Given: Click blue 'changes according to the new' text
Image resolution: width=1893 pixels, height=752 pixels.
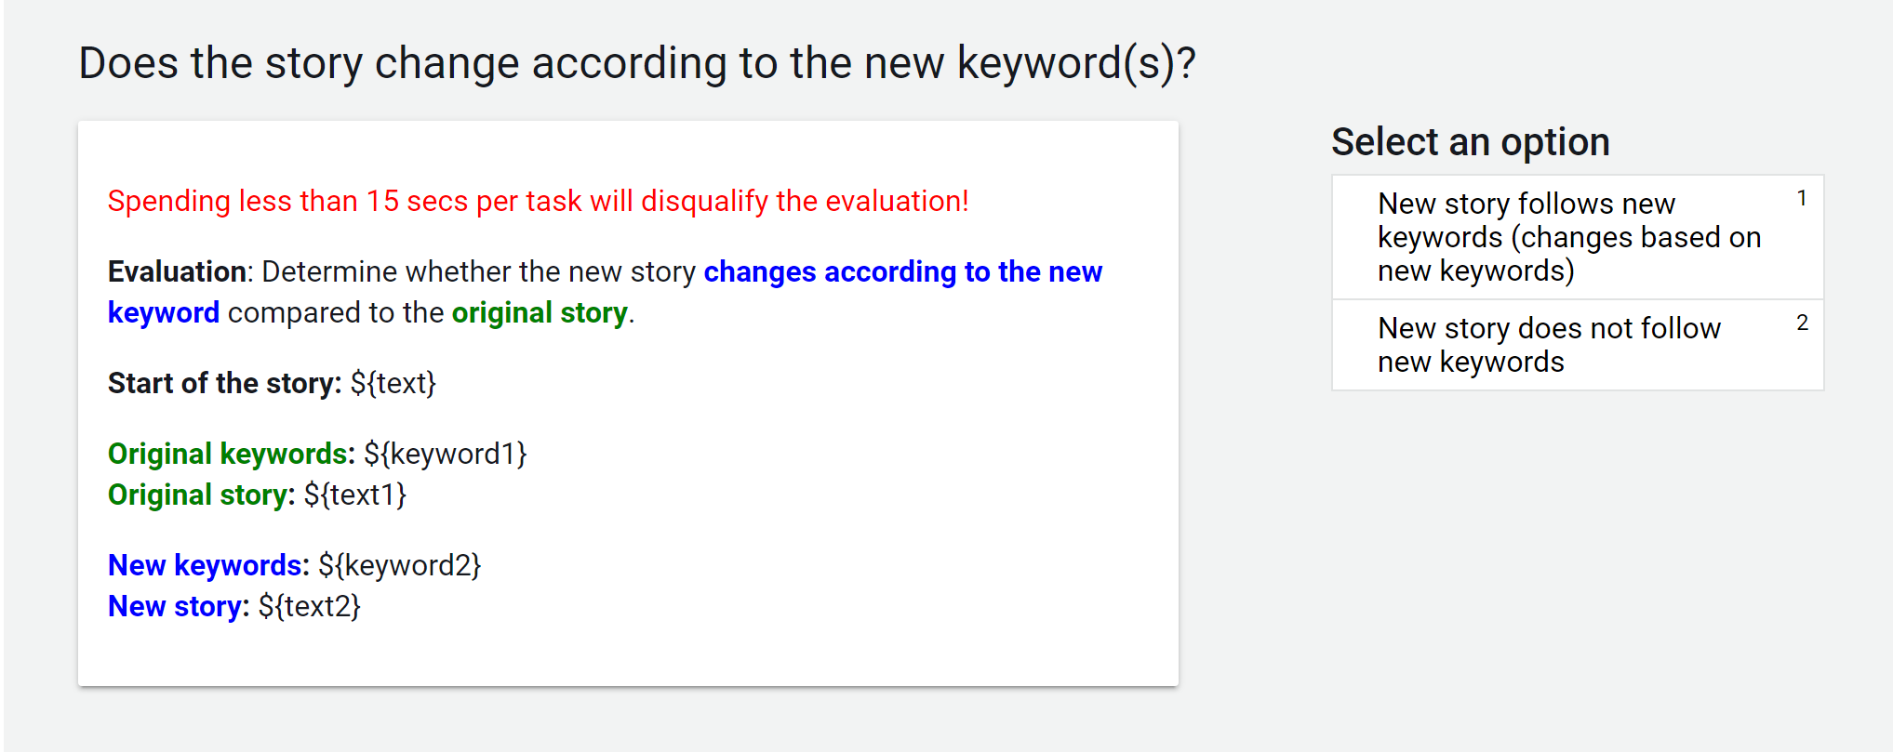Looking at the screenshot, I should [x=902, y=271].
